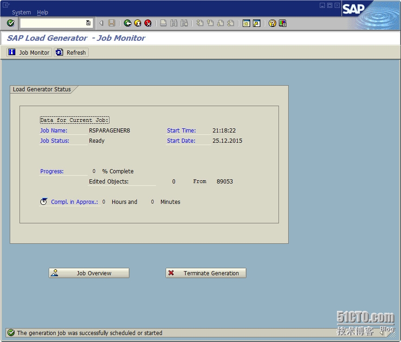This screenshot has height=342, width=401.
Task: Click the Save diskette icon
Action: (111, 23)
